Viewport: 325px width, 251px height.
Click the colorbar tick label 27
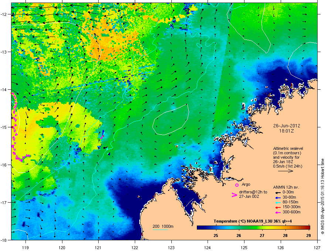point(262,235)
